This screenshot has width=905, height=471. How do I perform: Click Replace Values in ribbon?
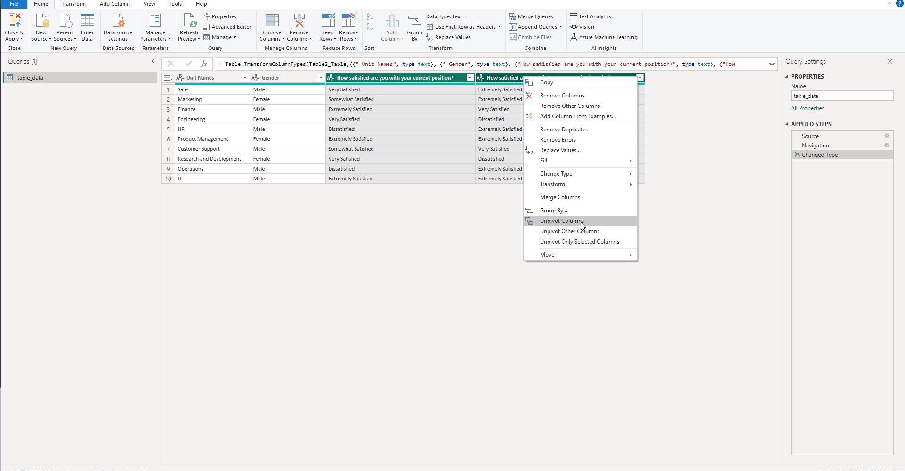[448, 37]
